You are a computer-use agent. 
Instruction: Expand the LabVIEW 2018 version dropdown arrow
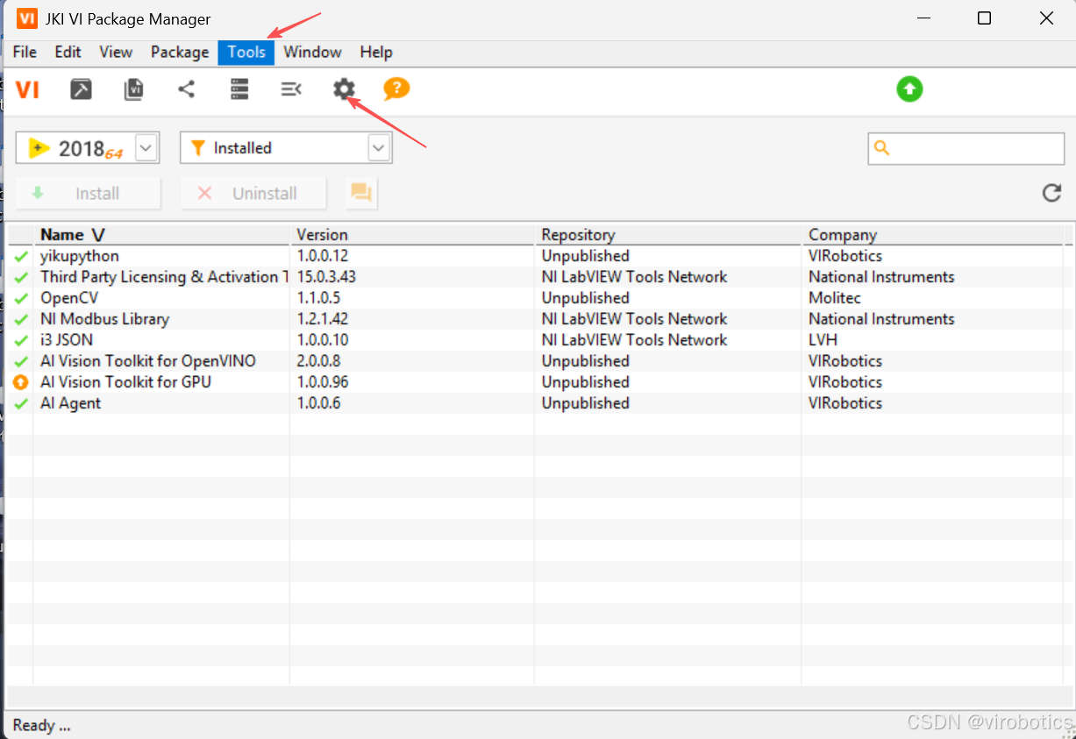[x=146, y=148]
